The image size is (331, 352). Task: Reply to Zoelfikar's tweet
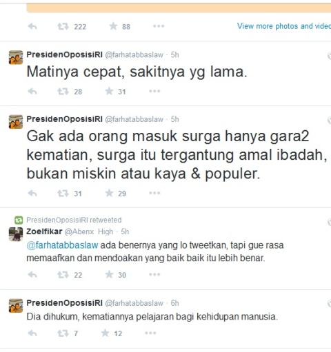(32, 275)
